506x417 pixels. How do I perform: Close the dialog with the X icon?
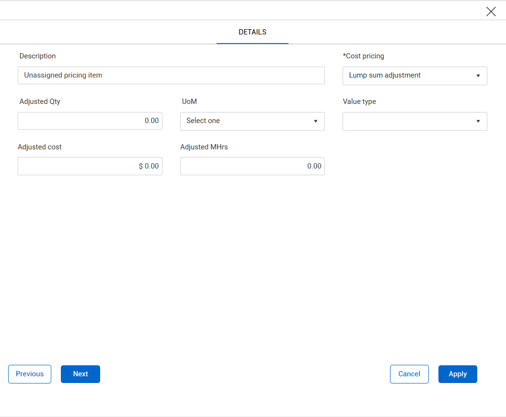491,11
